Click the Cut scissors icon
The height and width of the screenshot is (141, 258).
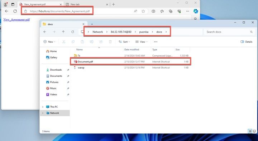tap(64, 42)
